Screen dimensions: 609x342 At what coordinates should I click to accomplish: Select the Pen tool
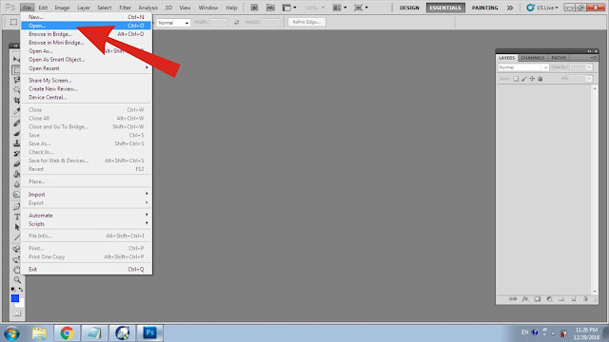pyautogui.click(x=16, y=207)
